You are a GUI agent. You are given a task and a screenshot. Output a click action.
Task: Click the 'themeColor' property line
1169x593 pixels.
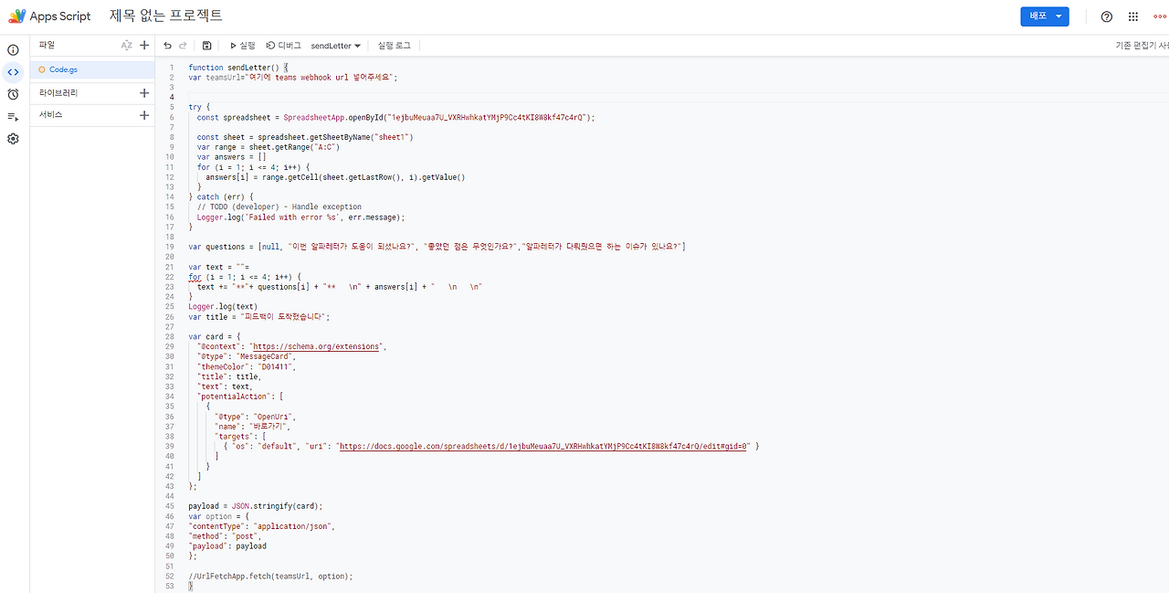[x=247, y=366]
